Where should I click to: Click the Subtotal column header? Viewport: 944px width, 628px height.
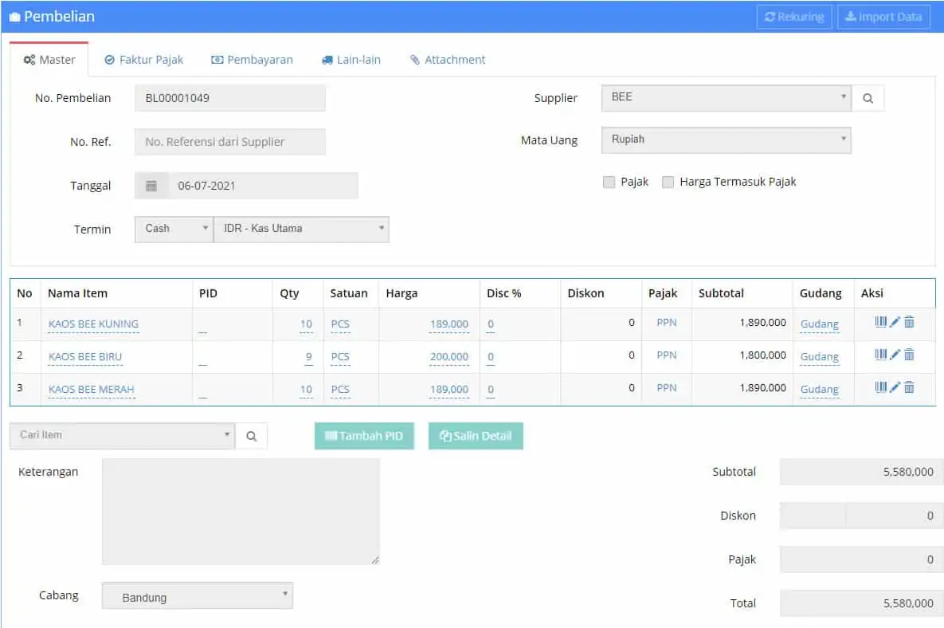pyautogui.click(x=721, y=293)
